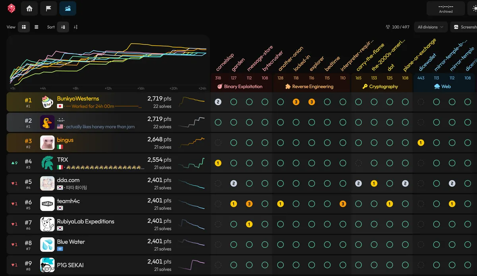This screenshot has height=276, width=477.
Task: Click the bingus team avatar
Action: click(x=47, y=143)
